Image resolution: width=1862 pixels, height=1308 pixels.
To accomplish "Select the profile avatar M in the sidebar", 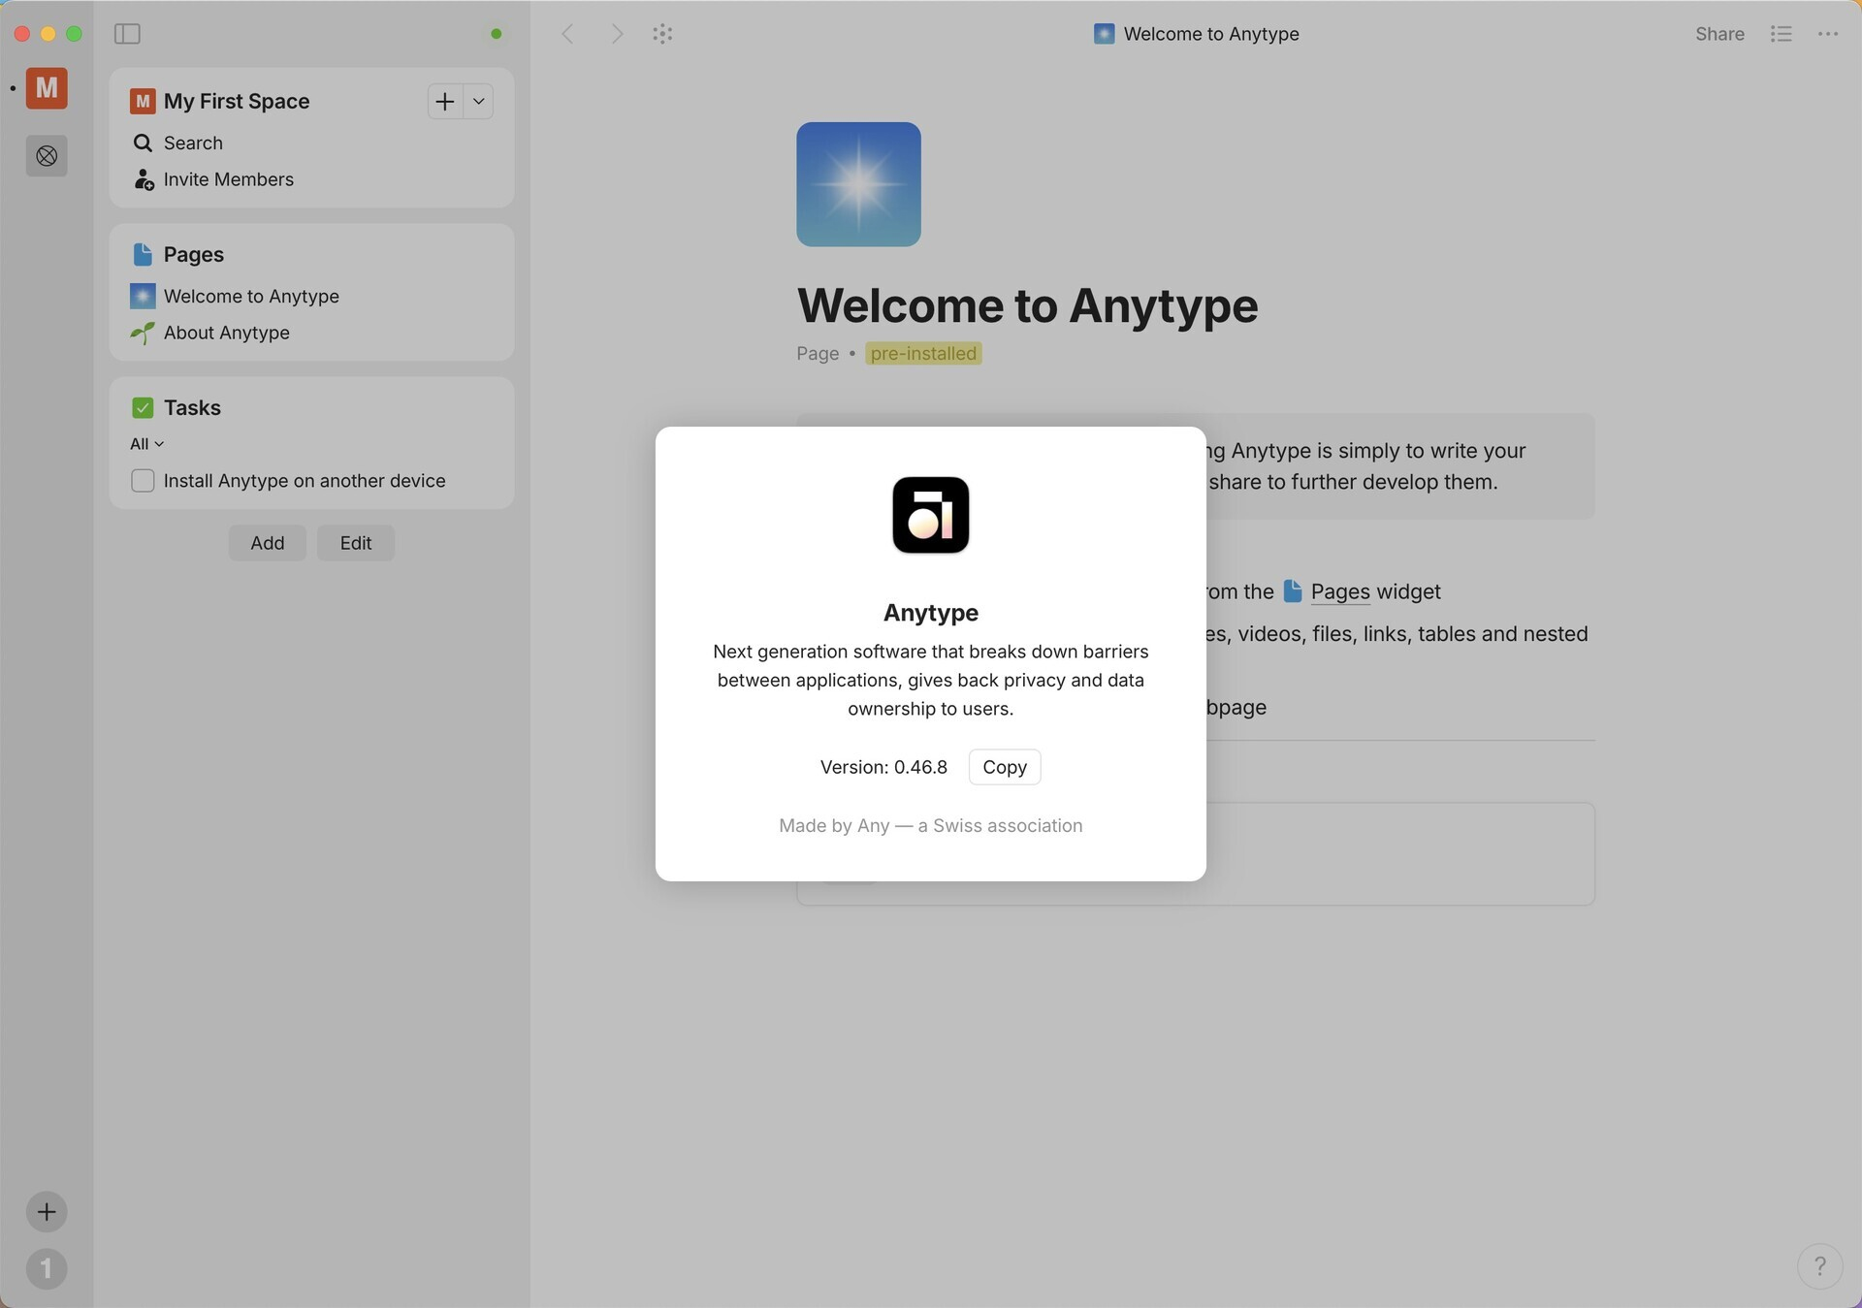I will (47, 88).
